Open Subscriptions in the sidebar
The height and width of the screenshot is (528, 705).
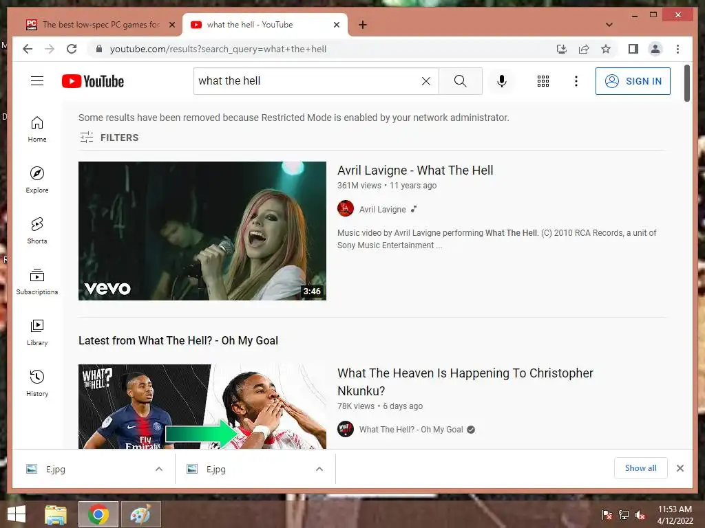pos(37,281)
